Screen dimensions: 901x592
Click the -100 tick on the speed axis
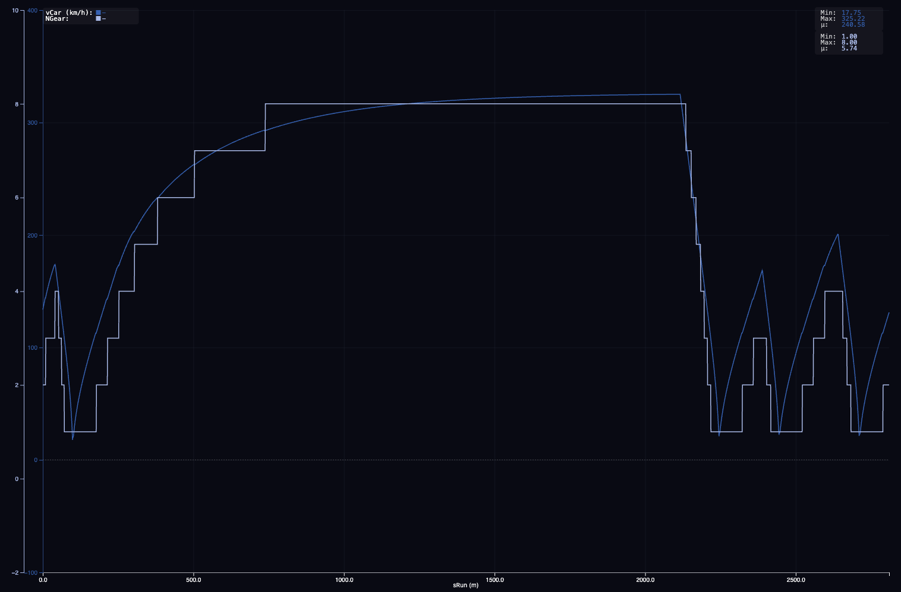click(31, 572)
